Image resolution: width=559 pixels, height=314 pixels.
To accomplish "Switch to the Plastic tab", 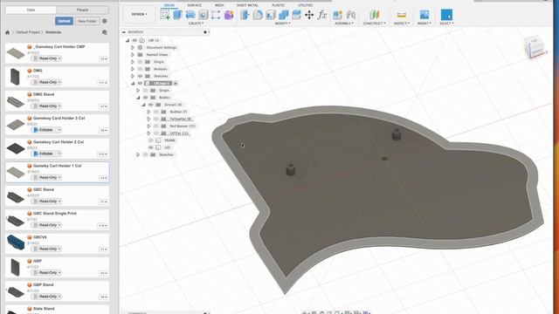I will pyautogui.click(x=279, y=5).
